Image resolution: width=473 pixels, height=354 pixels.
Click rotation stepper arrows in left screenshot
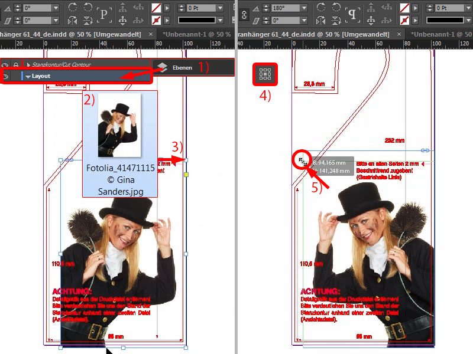(18, 8)
